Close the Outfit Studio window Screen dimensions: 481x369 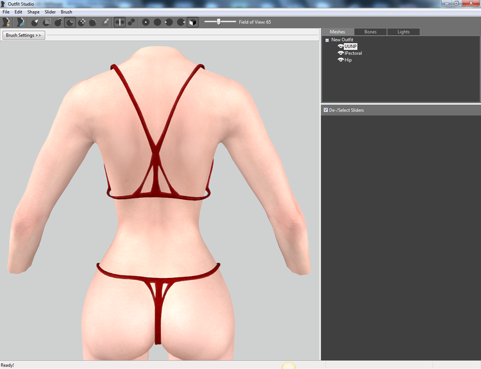click(471, 3)
